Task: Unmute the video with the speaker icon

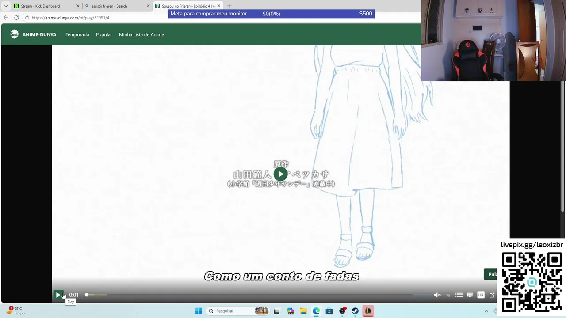Action: pyautogui.click(x=437, y=295)
